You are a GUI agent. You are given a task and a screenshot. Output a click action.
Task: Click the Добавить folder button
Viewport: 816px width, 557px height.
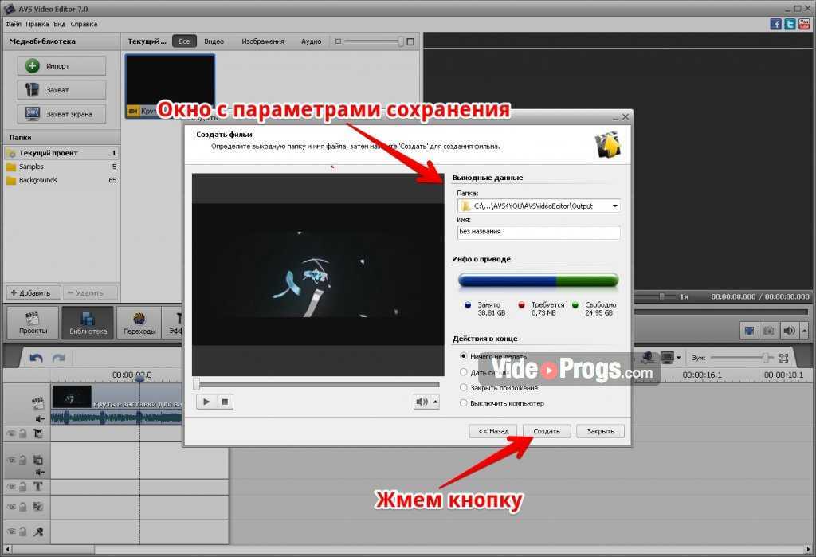[33, 293]
